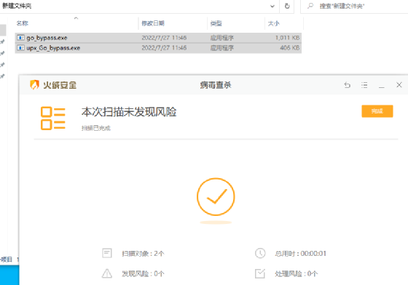This screenshot has height=285, width=408.
Task: Click the warning triangle icon beside 发现风险
Action: tap(107, 273)
